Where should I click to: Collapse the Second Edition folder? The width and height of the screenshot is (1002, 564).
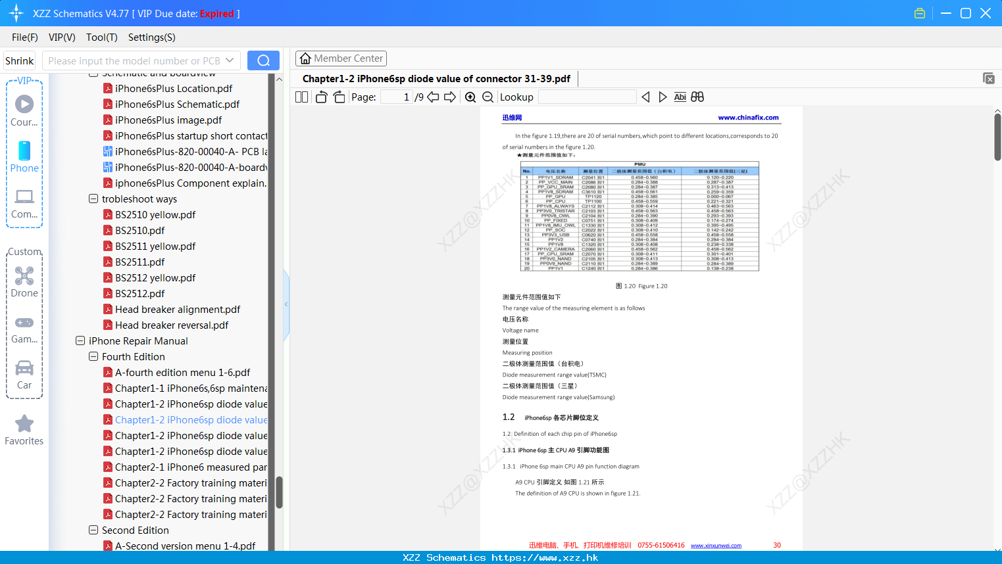point(93,530)
